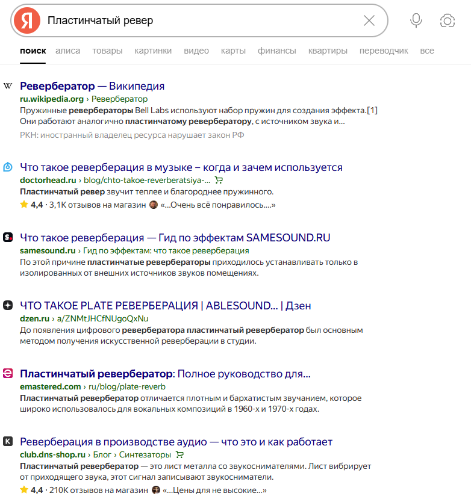This screenshot has width=471, height=499.
Task: Click the Дзен favicon icon
Action: click(x=8, y=306)
